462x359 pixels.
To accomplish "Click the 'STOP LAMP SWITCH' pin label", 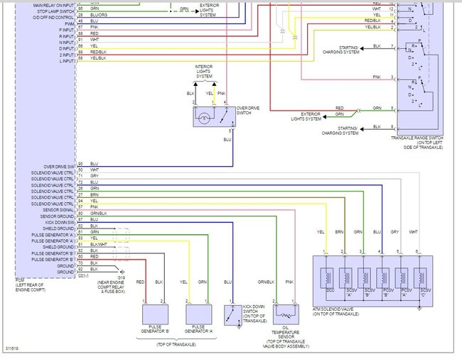I will click(55, 11).
